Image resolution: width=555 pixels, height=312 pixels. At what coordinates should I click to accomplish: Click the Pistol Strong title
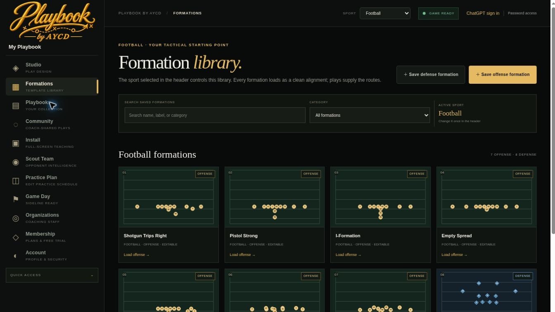click(x=244, y=236)
